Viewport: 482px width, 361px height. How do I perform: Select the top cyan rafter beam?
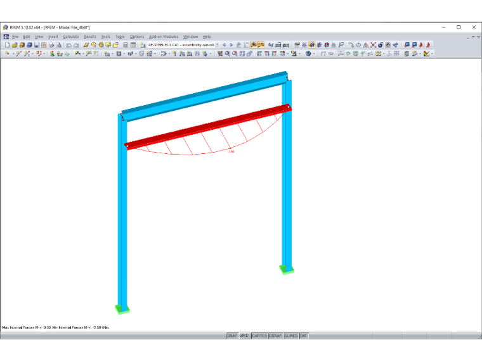[204, 97]
